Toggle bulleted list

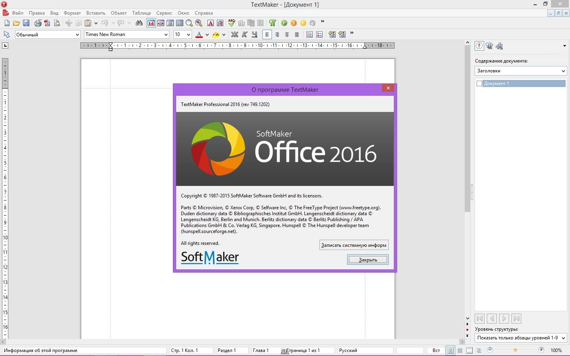coord(310,34)
